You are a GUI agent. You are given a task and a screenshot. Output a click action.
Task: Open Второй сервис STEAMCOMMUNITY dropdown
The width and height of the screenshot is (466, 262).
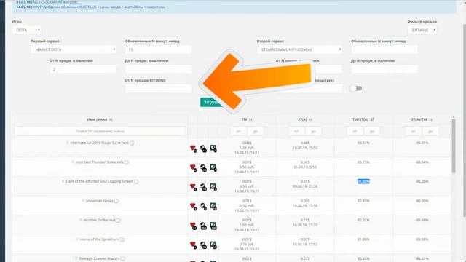(300, 49)
